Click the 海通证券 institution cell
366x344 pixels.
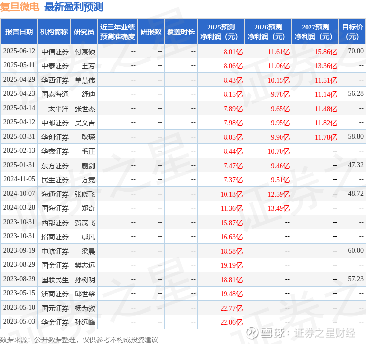55,194
